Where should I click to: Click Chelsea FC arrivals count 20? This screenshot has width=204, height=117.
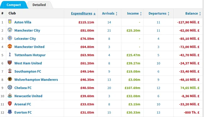coord(109,88)
